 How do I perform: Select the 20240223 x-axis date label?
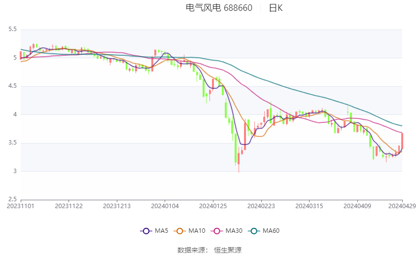pyautogui.click(x=261, y=206)
